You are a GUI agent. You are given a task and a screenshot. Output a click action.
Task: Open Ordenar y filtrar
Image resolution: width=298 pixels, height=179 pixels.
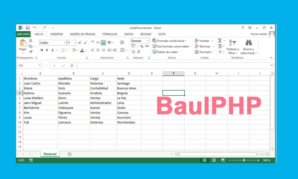tap(233, 47)
